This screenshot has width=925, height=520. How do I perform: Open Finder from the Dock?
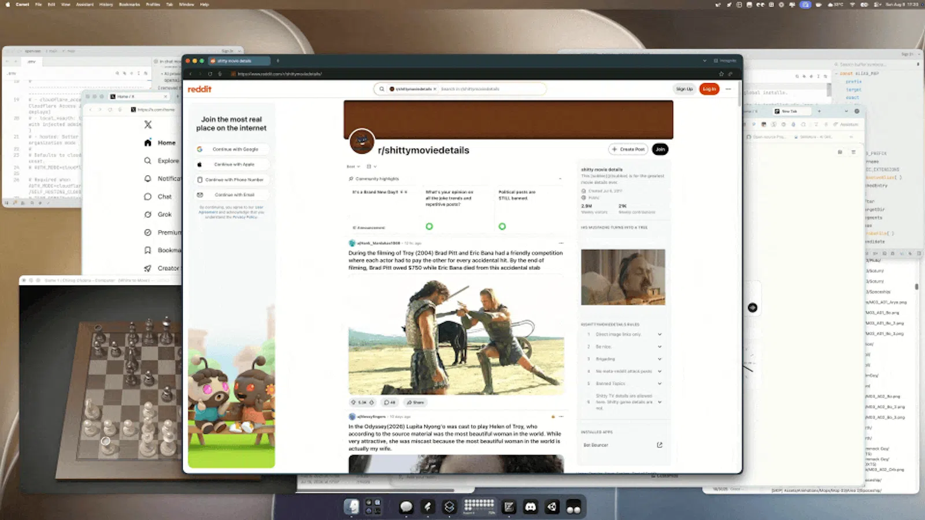(x=351, y=507)
